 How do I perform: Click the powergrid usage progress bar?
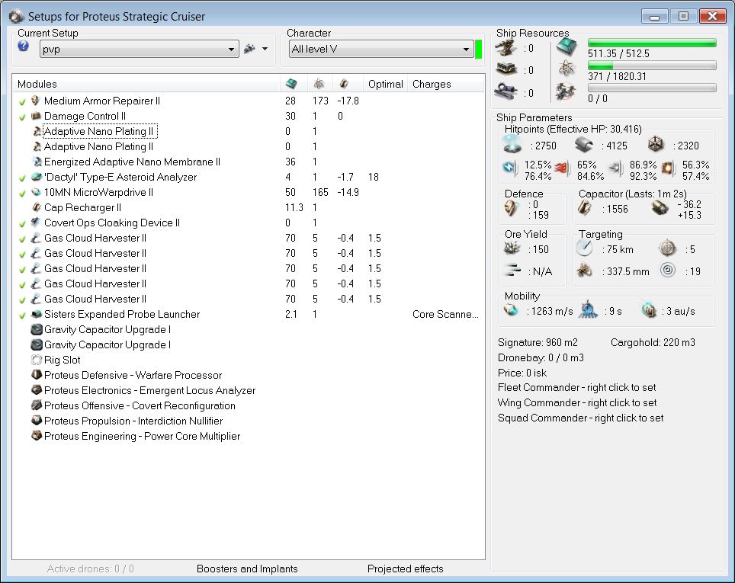pos(652,66)
